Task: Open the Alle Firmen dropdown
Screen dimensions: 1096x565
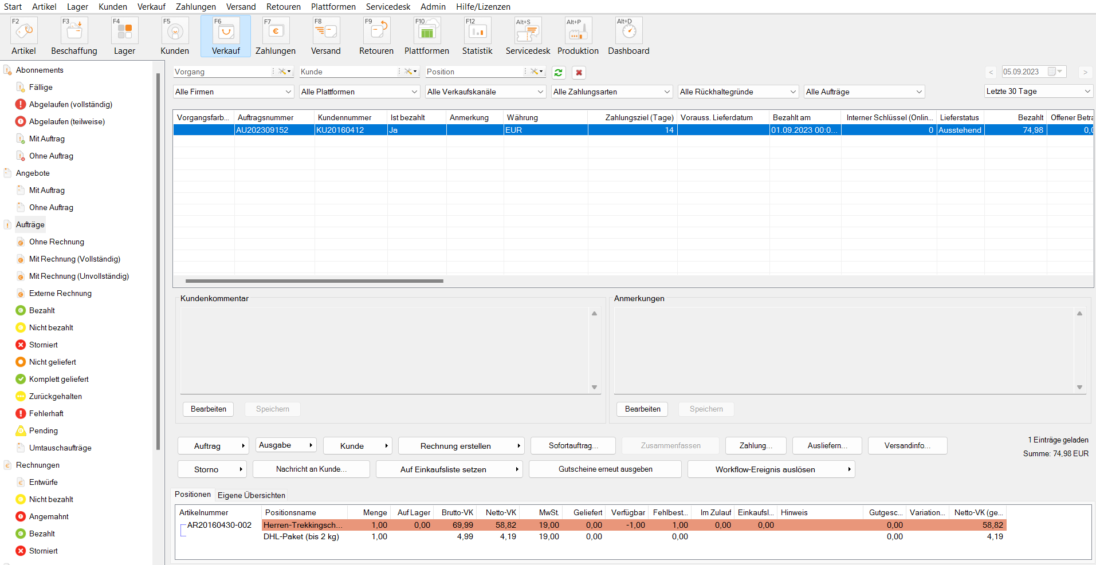Action: 234,92
